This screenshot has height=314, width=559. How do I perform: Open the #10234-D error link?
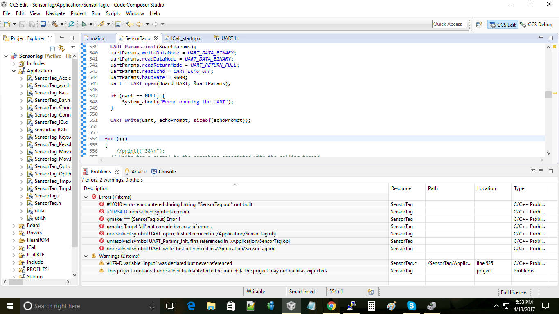[117, 212]
